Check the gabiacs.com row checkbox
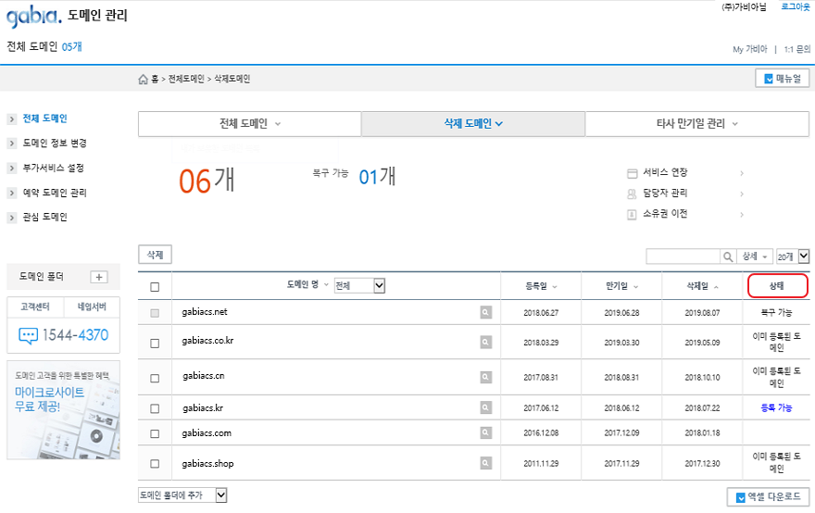Image resolution: width=815 pixels, height=513 pixels. (x=155, y=433)
